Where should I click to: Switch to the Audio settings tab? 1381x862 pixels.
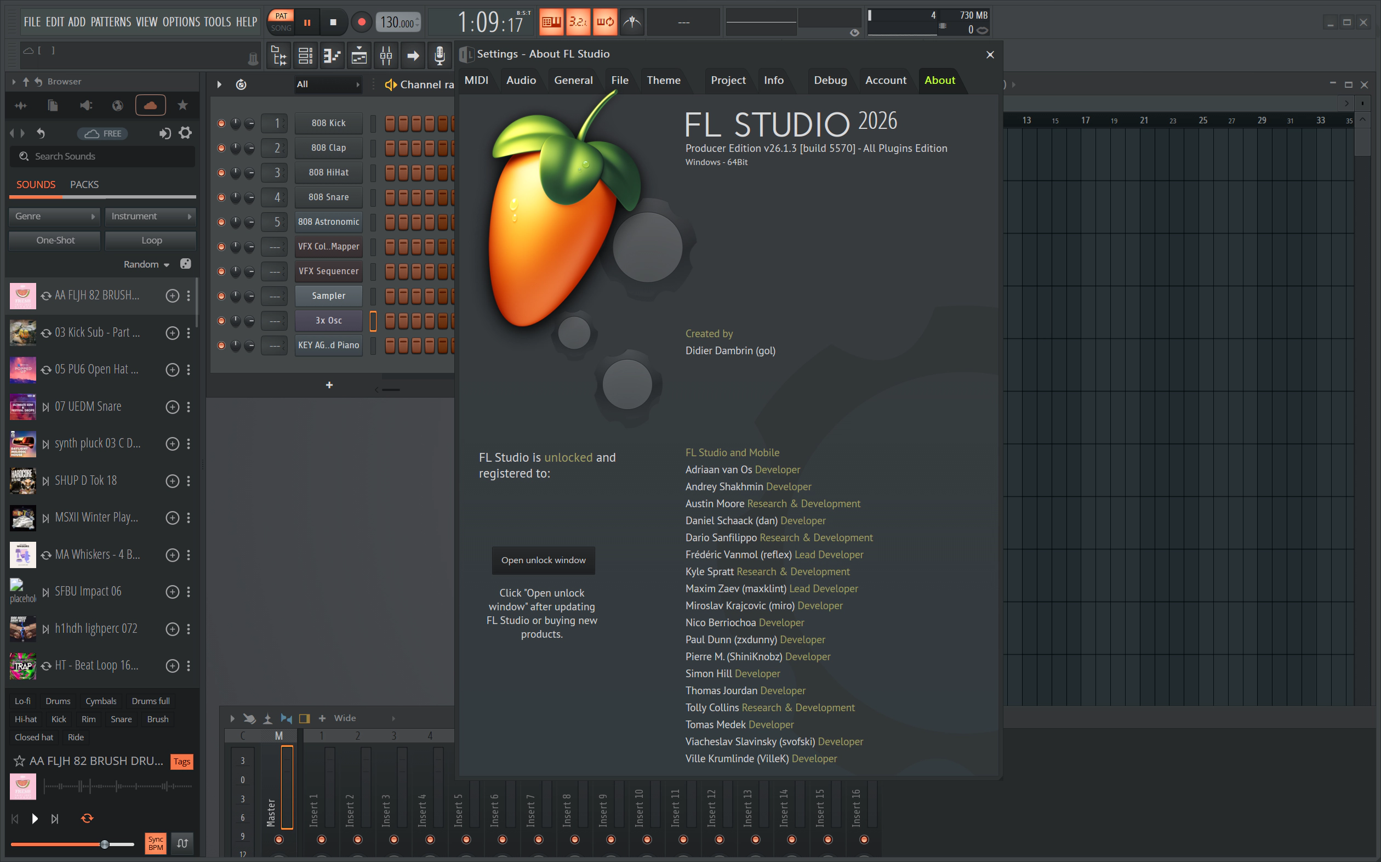tap(521, 81)
